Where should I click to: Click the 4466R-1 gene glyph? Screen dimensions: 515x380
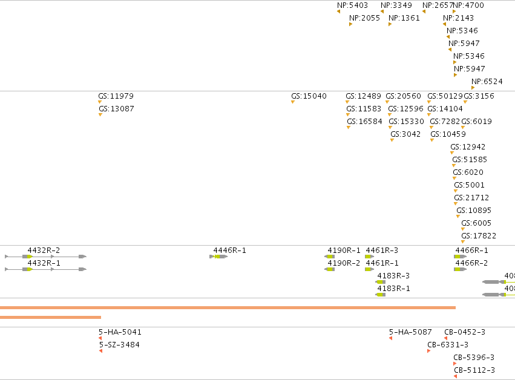(x=460, y=257)
